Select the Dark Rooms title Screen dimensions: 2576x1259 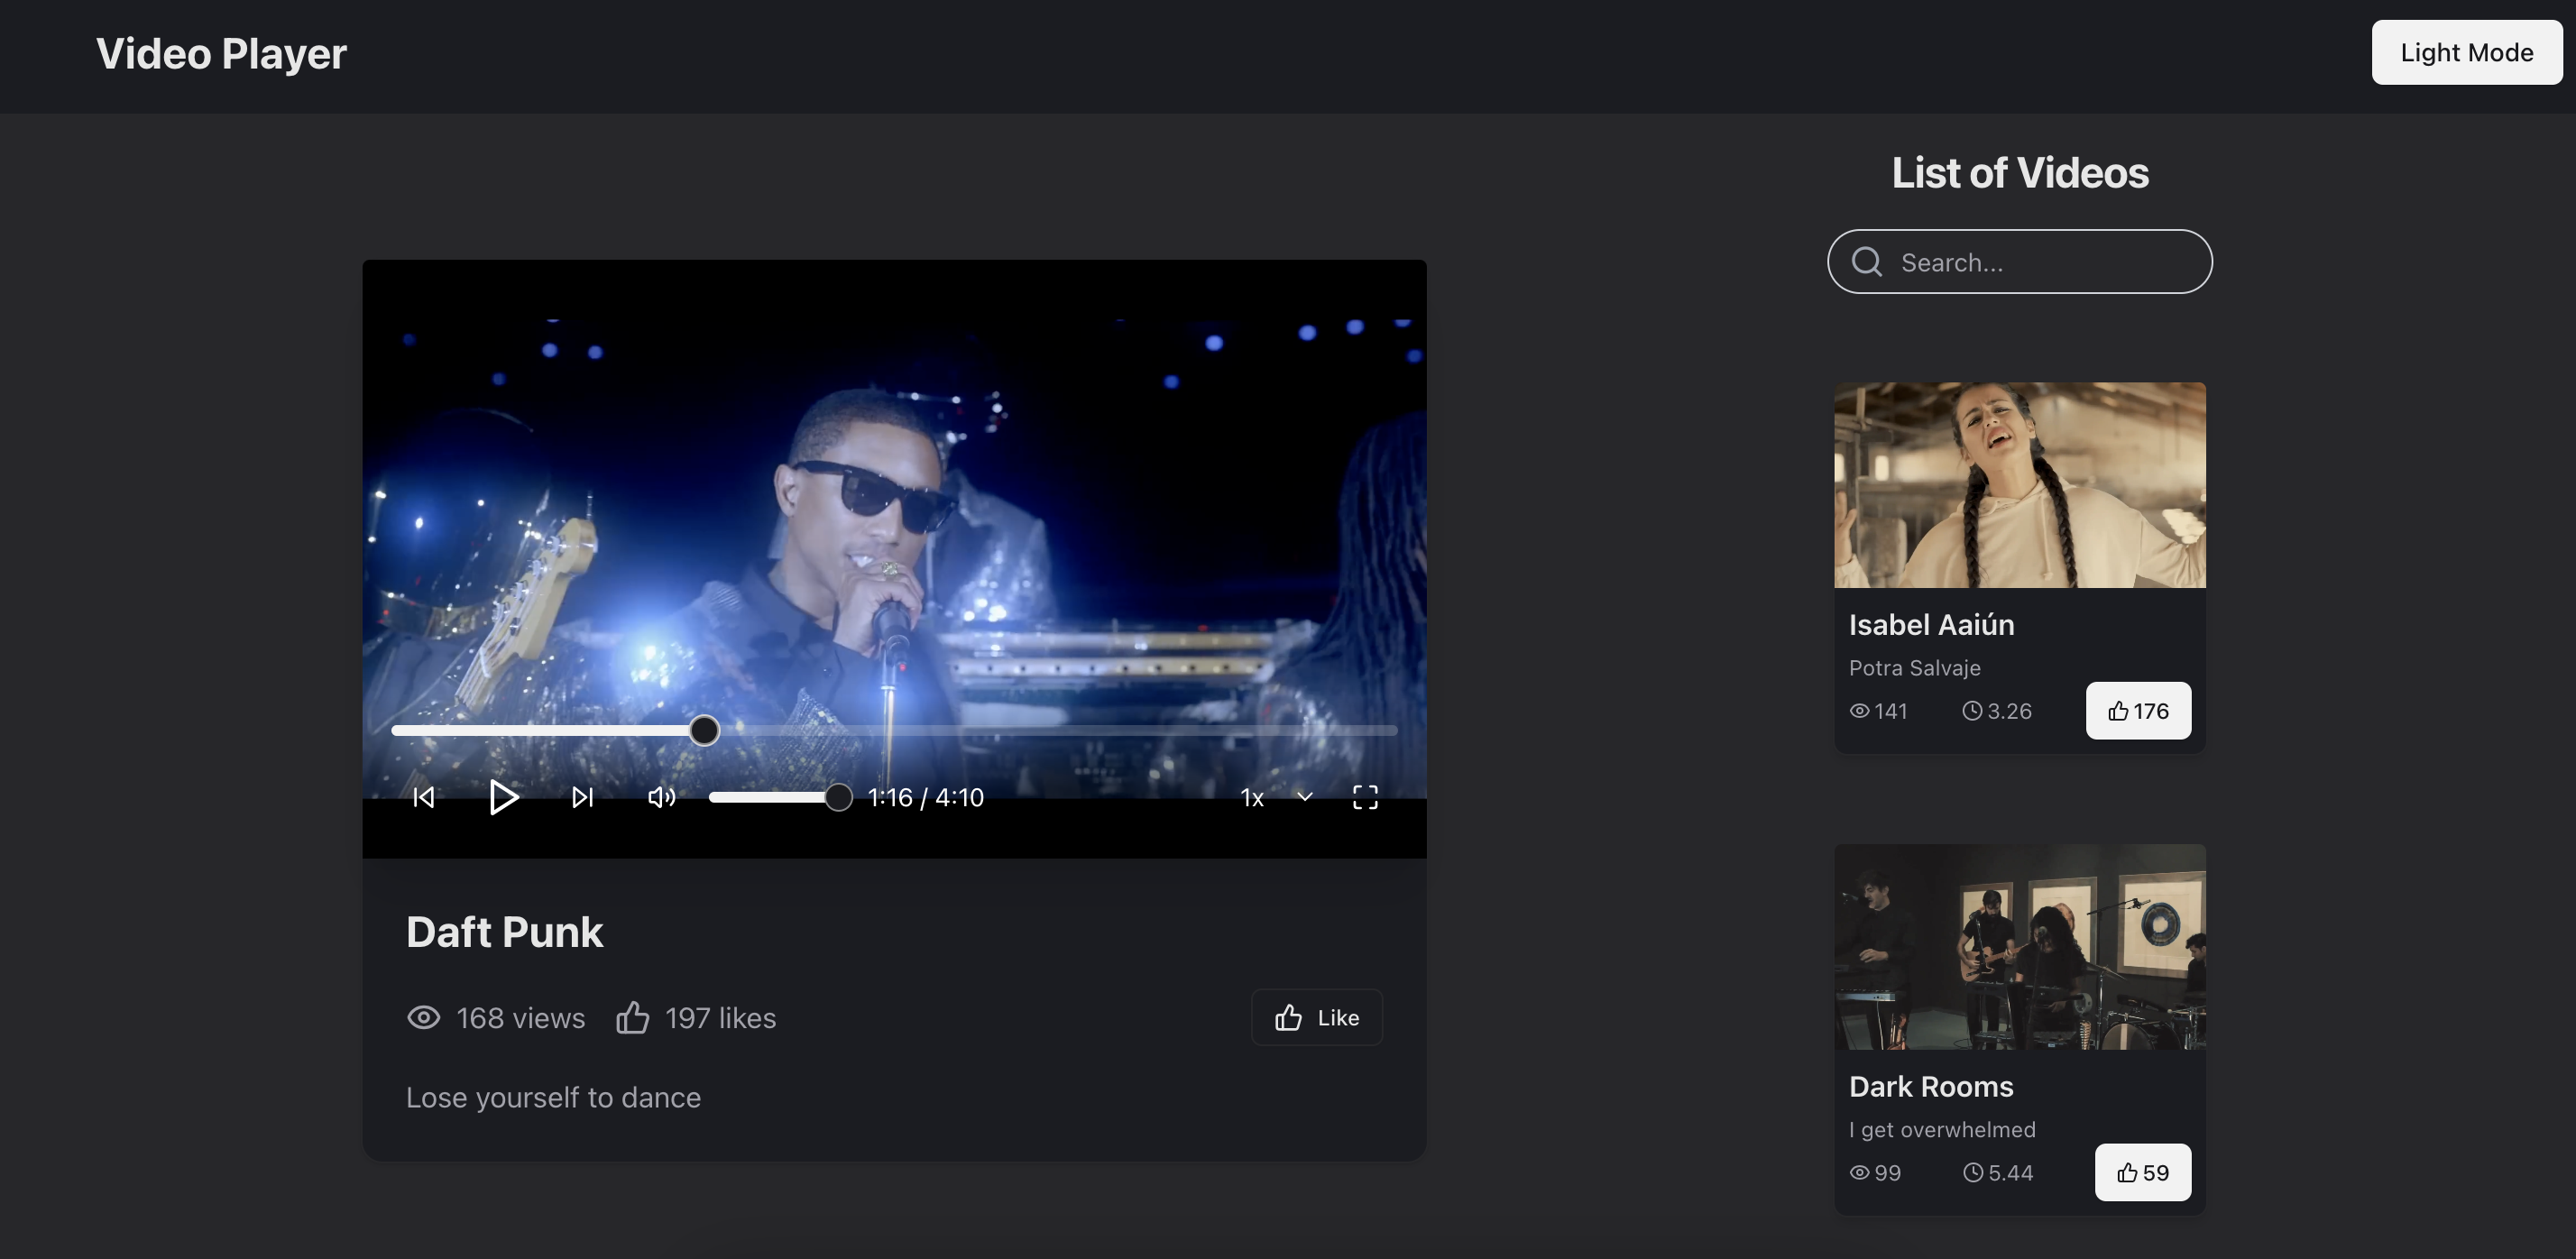1930,1086
